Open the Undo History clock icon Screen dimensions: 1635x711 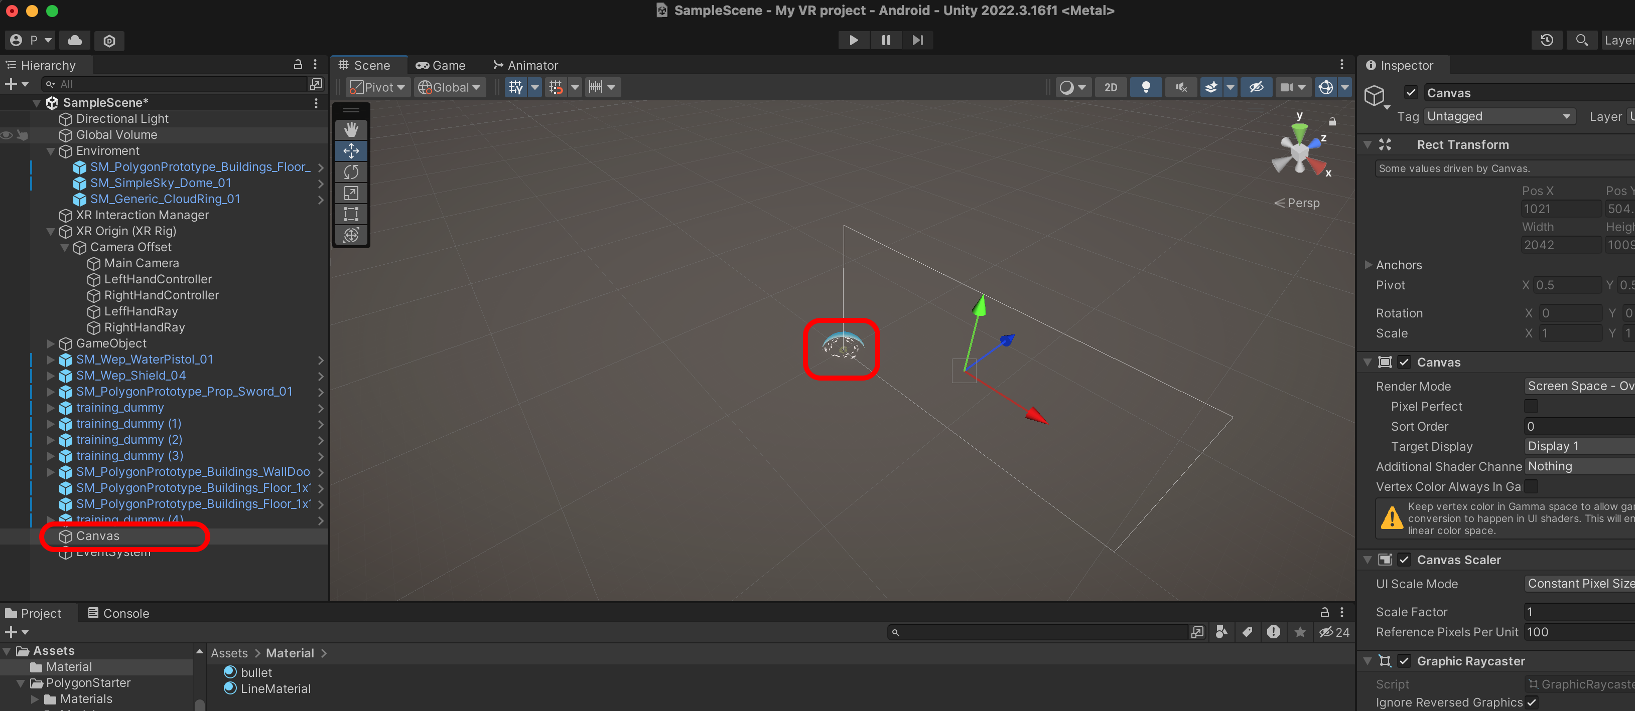click(1547, 40)
